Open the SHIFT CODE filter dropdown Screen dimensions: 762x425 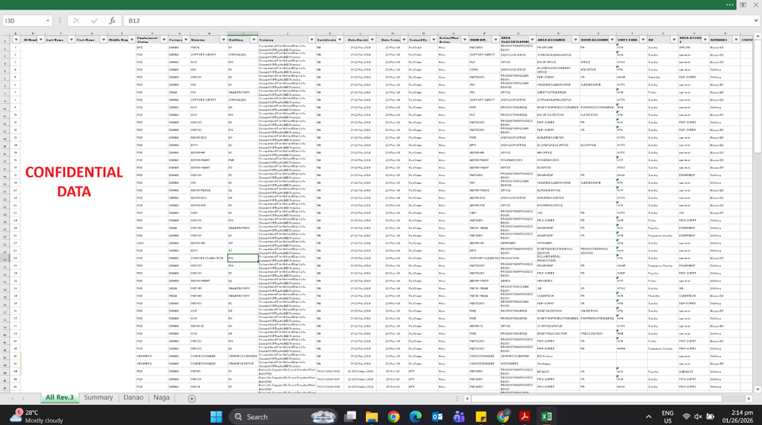(643, 40)
